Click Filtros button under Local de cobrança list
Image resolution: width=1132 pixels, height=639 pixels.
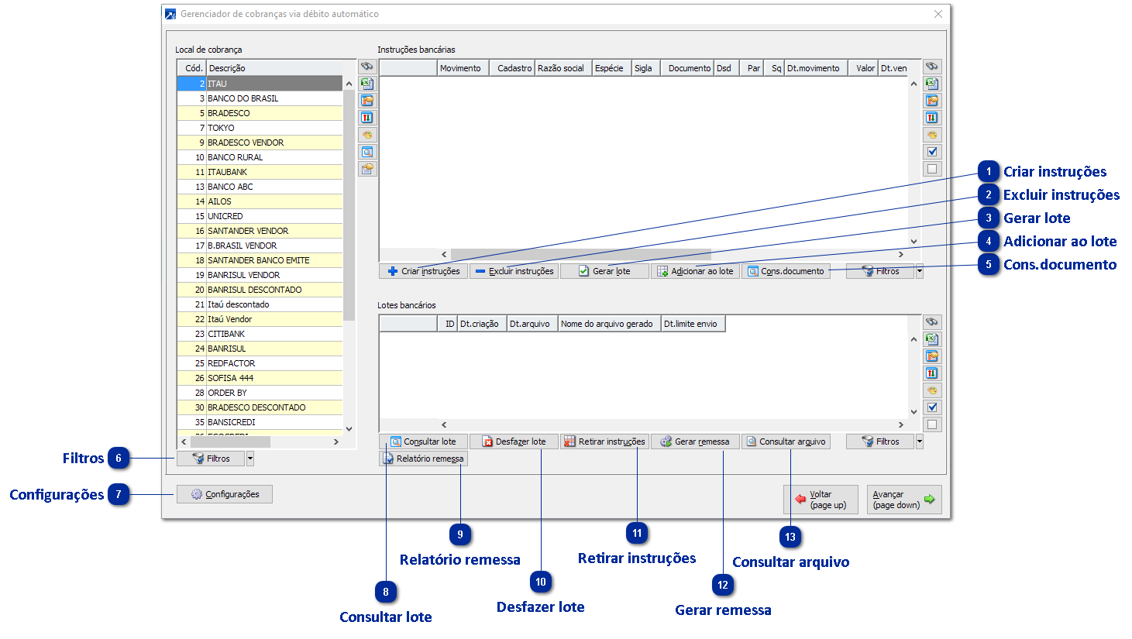coord(211,459)
